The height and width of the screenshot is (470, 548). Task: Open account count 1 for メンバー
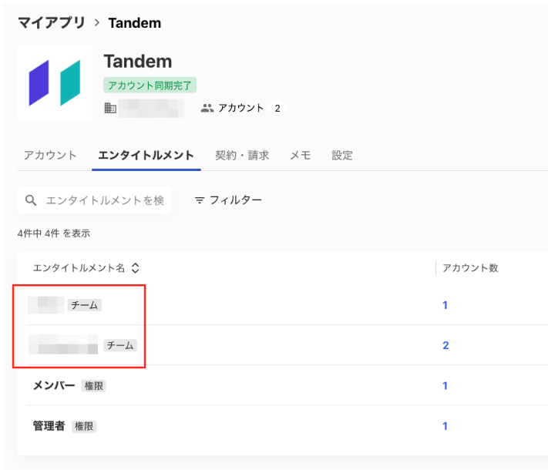[x=445, y=386]
